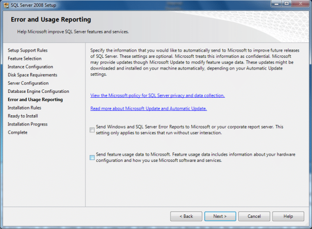Click the SQL Server Setup title bar icon
This screenshot has height=229, width=312.
click(x=6, y=5)
